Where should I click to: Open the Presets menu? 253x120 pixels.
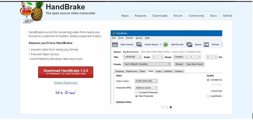coord(130,38)
